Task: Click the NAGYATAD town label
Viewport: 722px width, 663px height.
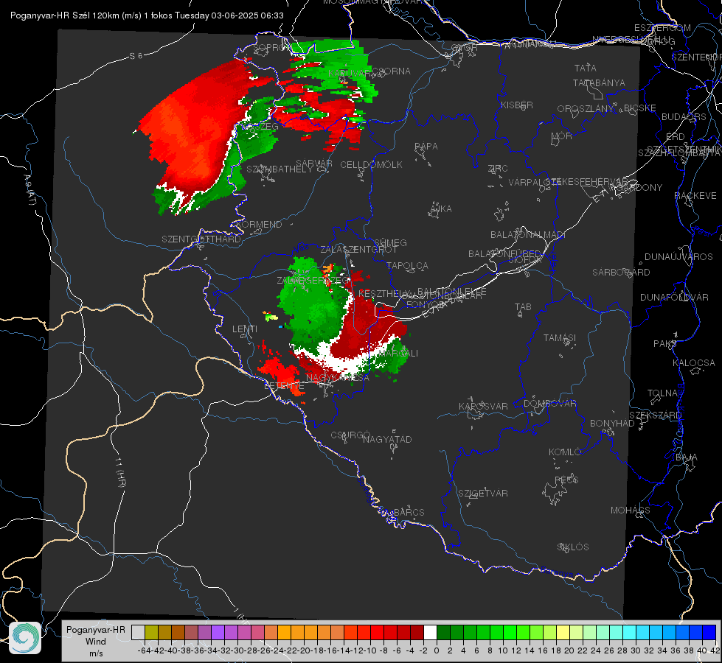Action: tap(387, 439)
